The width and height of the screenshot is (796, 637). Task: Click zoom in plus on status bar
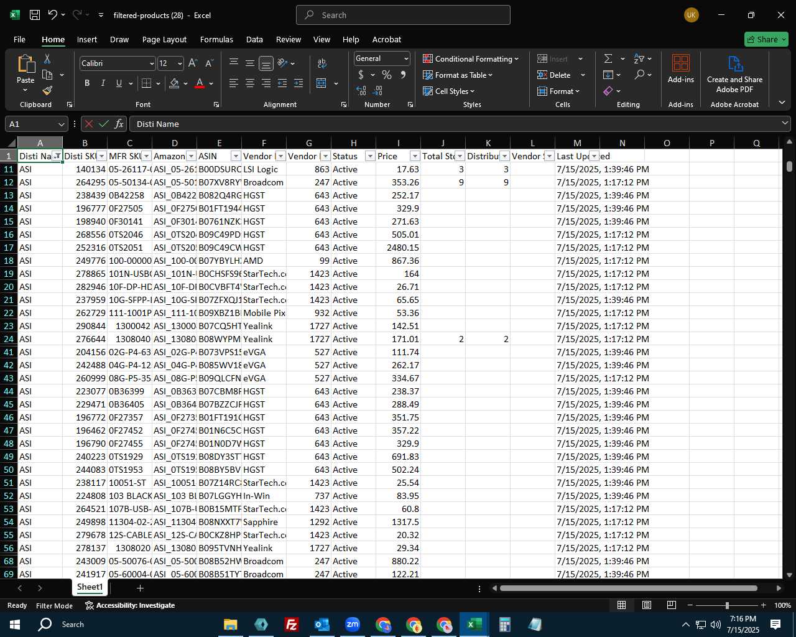click(x=763, y=605)
